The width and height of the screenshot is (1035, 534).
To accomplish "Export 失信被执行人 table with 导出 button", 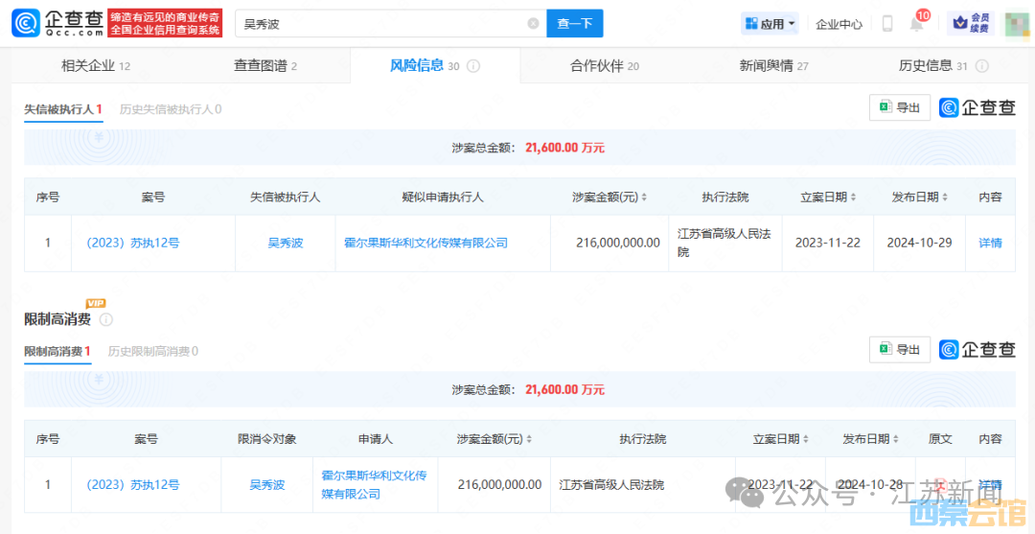I will tap(899, 107).
